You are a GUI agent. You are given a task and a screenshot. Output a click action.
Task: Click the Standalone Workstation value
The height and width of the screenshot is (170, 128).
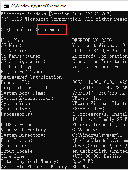pyautogui.click(x=100, y=61)
